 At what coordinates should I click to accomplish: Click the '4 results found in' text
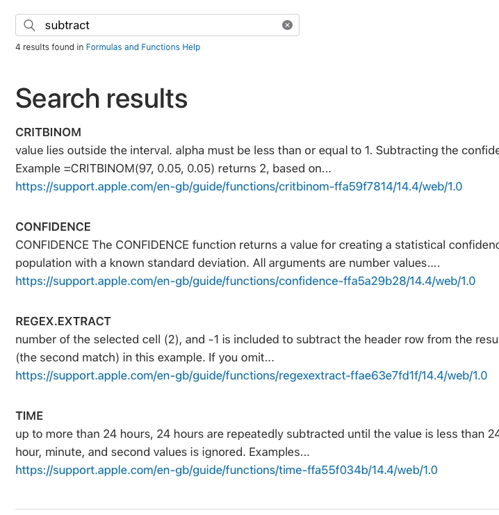coord(49,47)
